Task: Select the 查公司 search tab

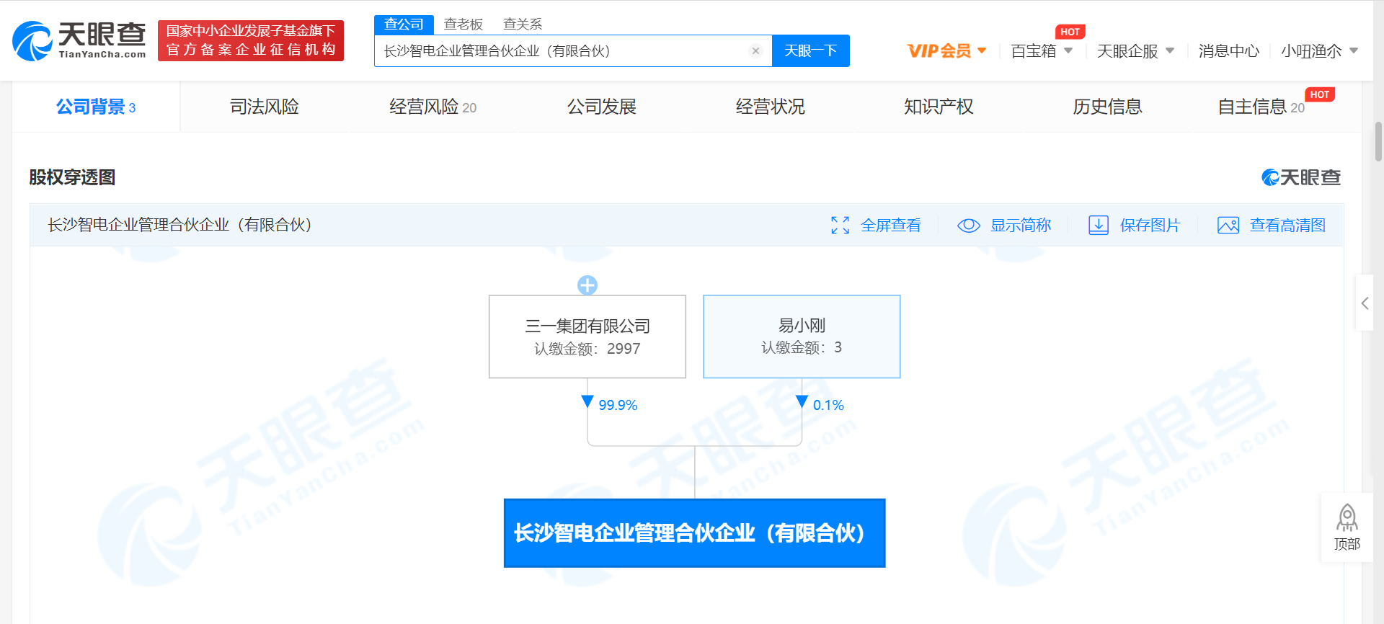Action: [404, 24]
